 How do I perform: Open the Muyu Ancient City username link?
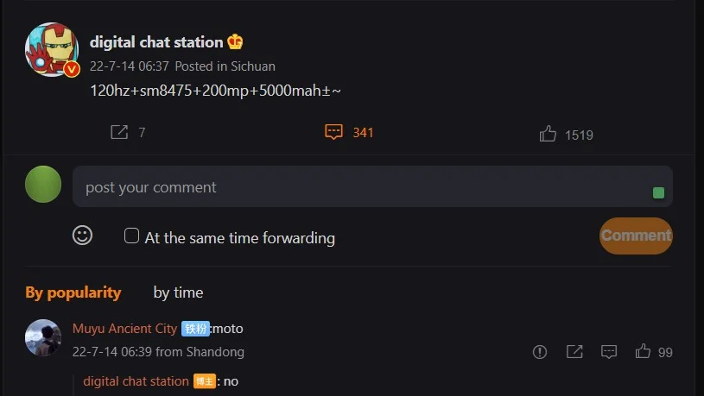tap(124, 329)
